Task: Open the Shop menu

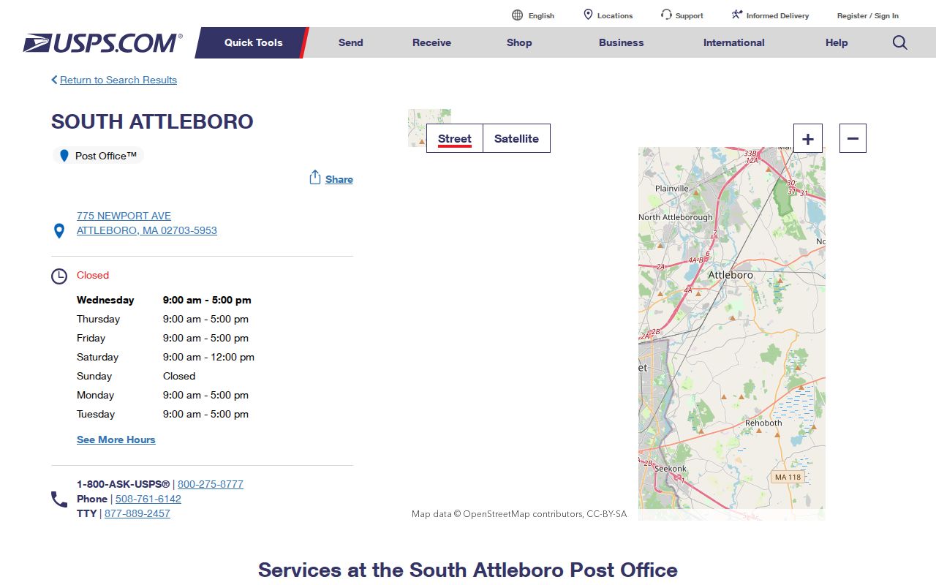Action: tap(519, 42)
